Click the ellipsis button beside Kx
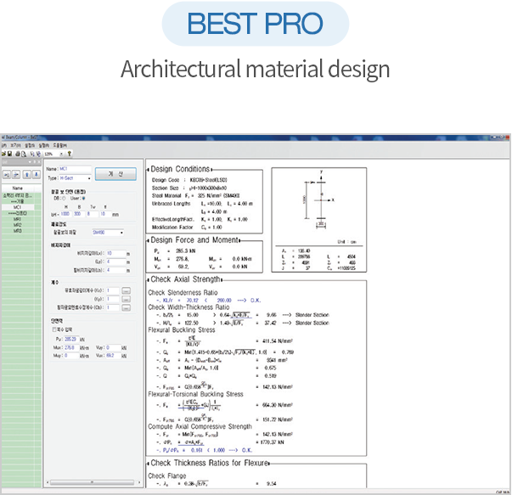 (126, 290)
